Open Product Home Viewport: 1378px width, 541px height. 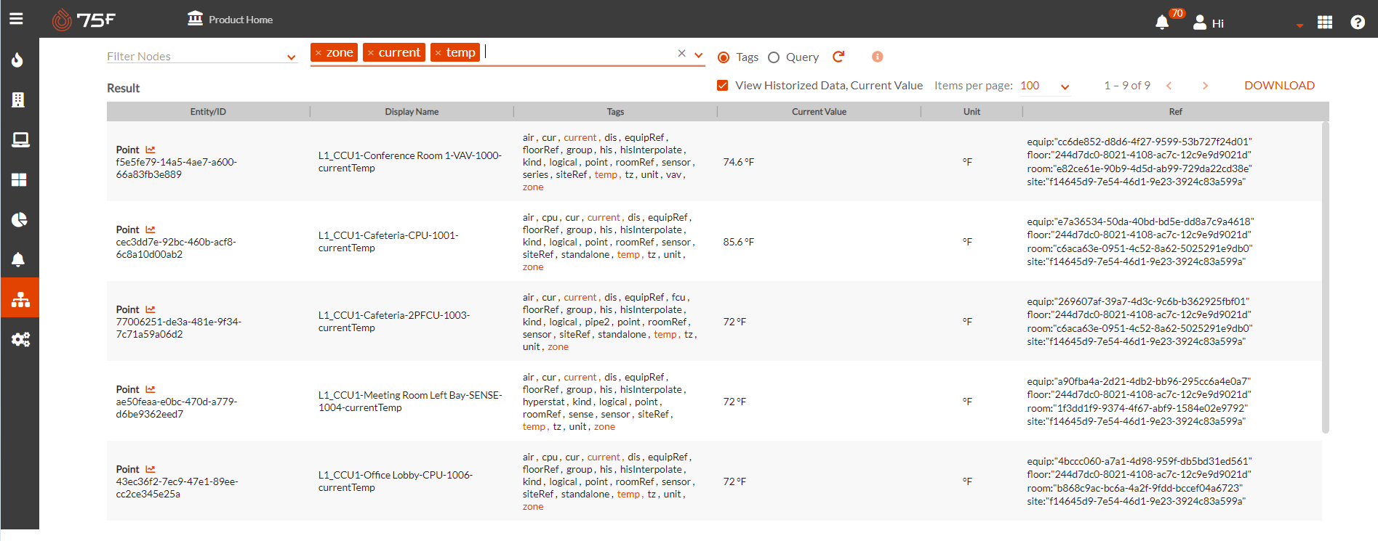point(230,20)
